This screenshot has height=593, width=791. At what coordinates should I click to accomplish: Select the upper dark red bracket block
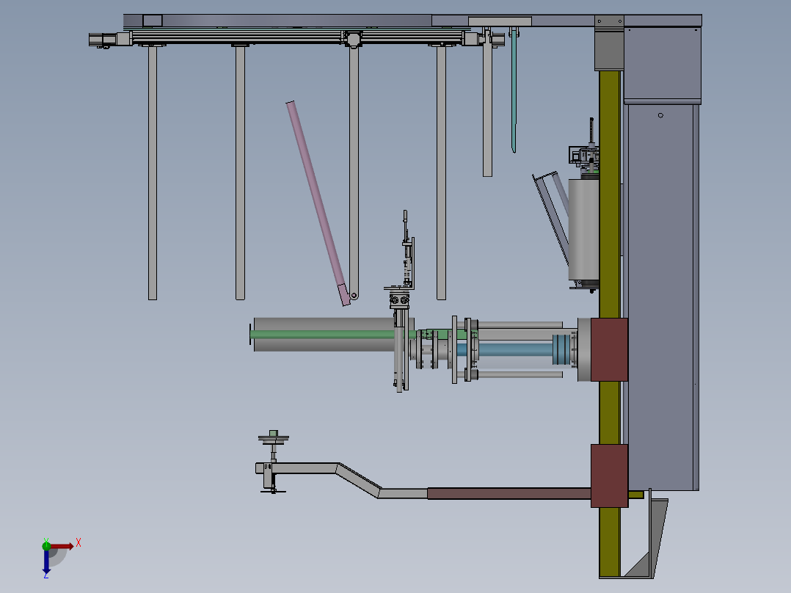[609, 349]
